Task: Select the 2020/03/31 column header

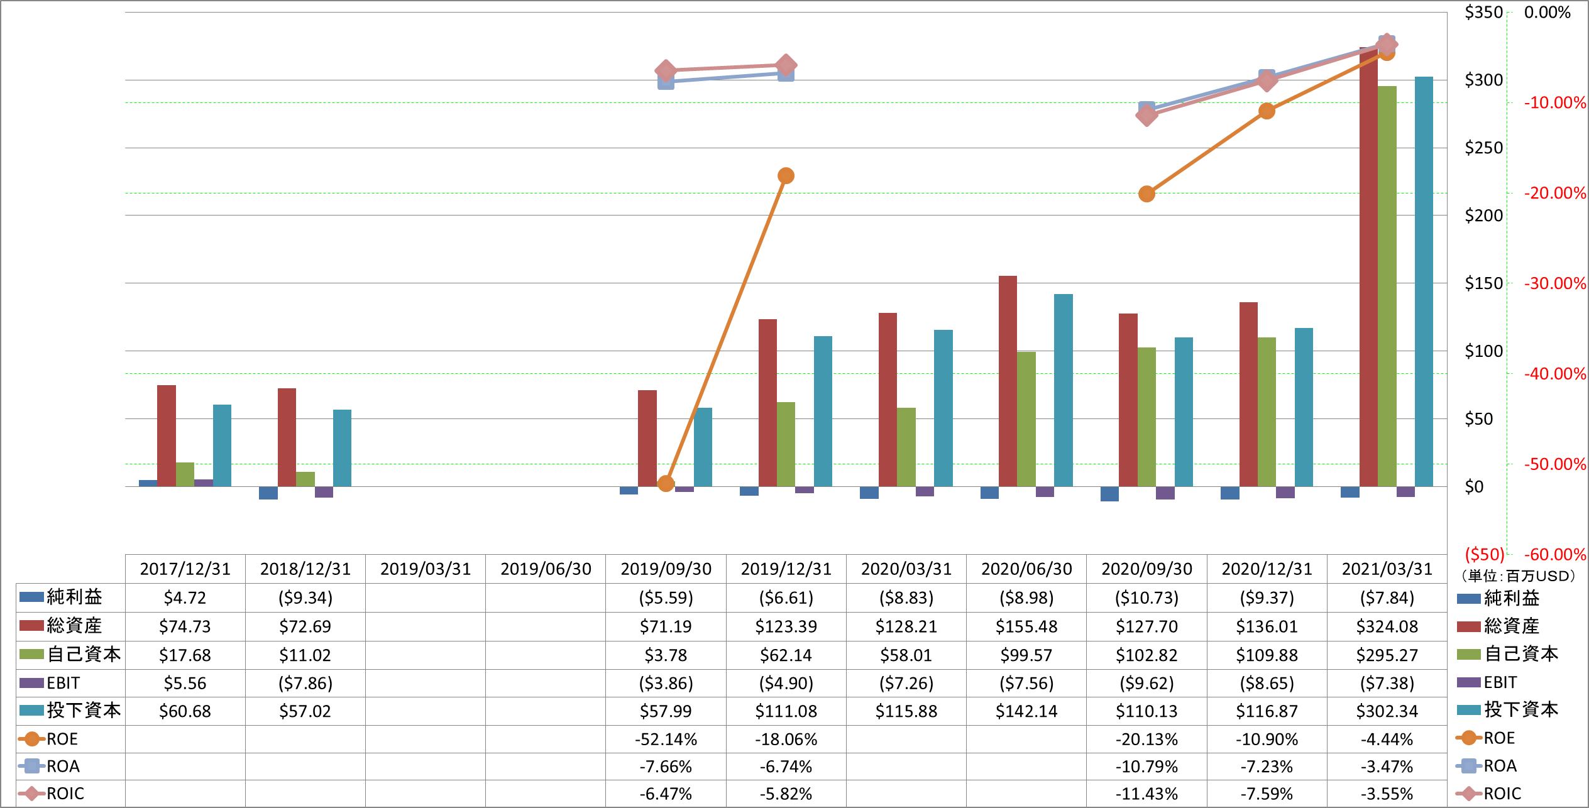Action: click(906, 569)
